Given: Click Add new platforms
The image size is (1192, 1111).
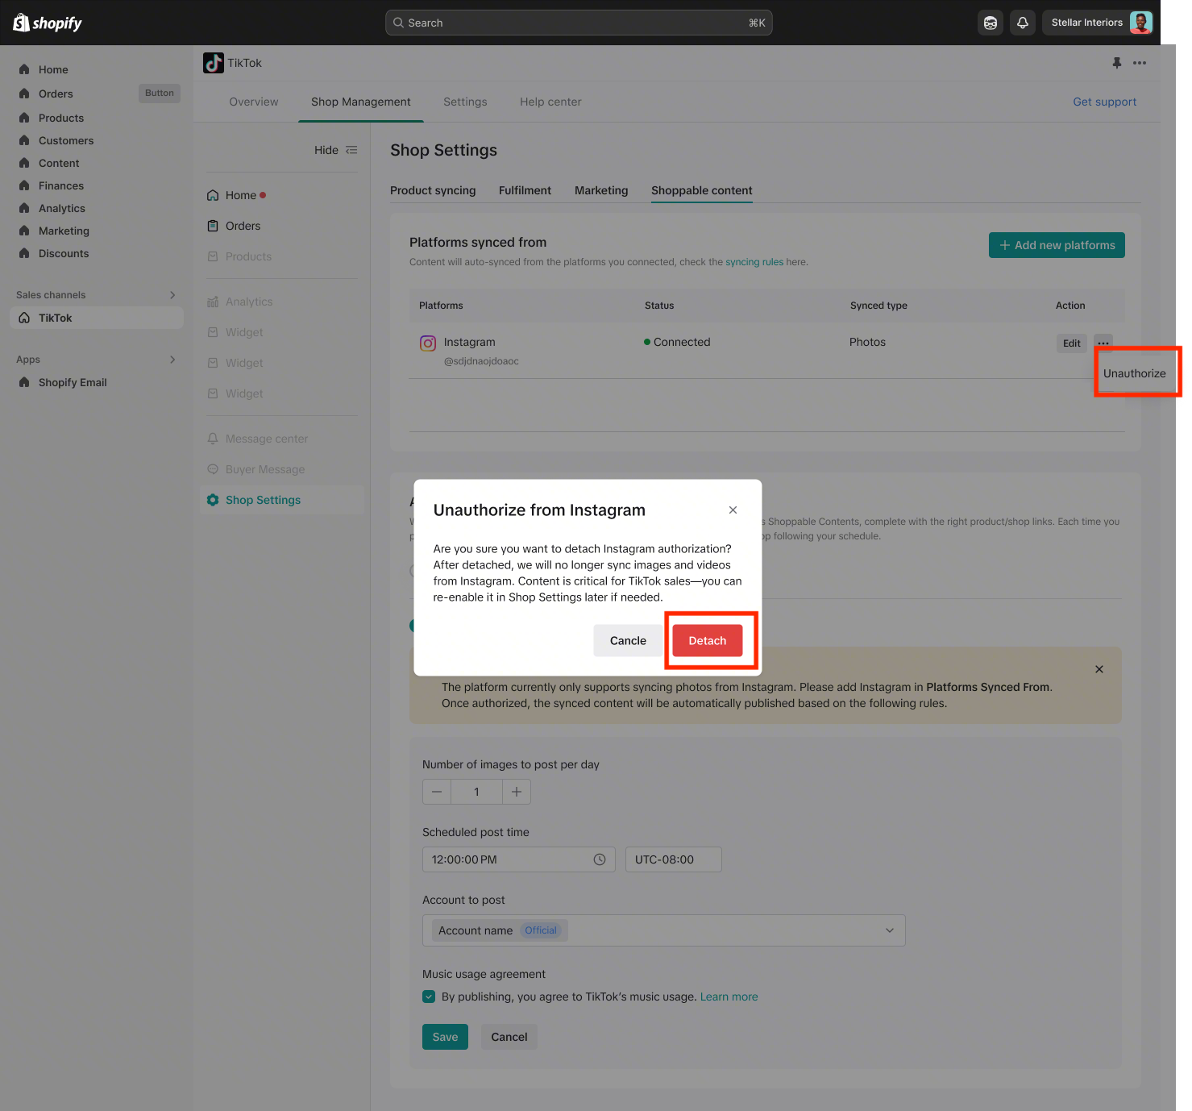Looking at the screenshot, I should [x=1057, y=245].
